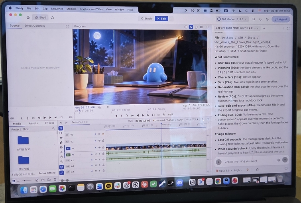
Task: Expand the chat title dropdown
Action: coord(237,28)
